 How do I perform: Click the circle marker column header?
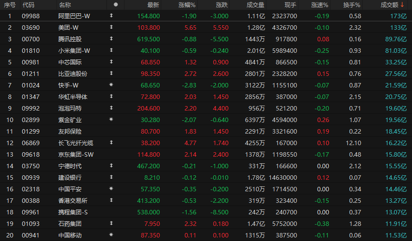click(116, 4)
